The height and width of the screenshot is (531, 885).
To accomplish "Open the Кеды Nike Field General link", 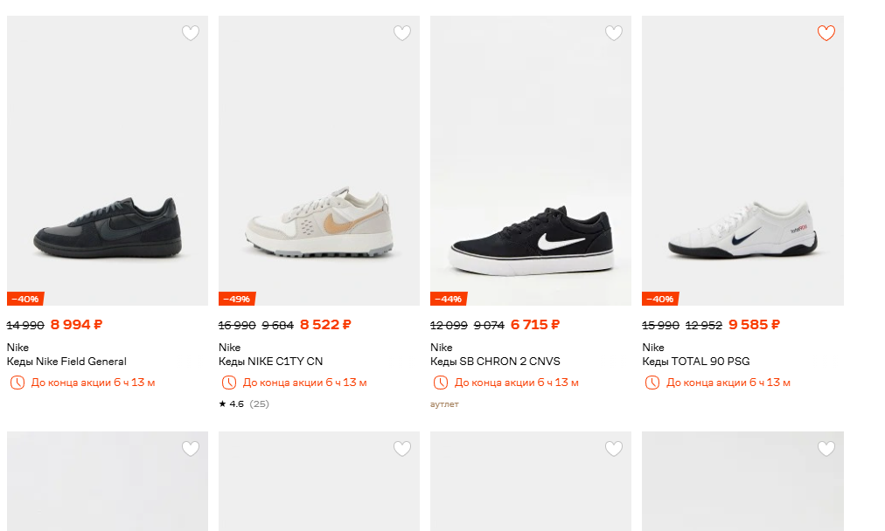I will [66, 362].
